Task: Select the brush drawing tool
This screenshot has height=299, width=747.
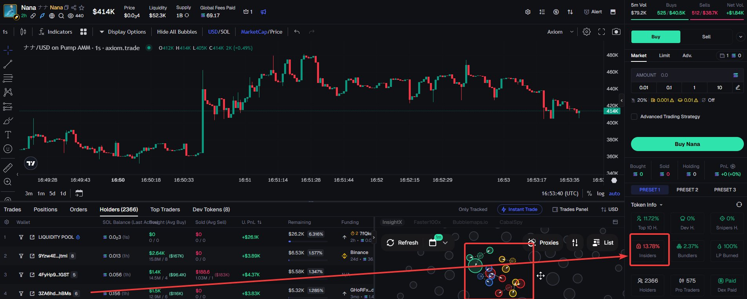Action: (x=8, y=121)
